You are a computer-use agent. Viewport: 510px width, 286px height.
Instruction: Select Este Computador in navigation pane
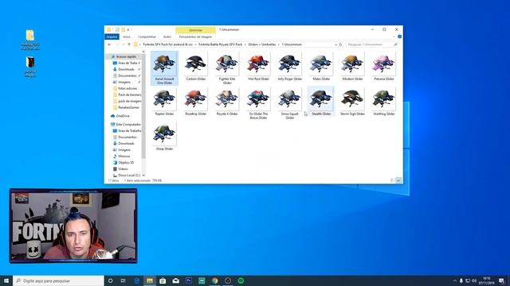(127, 124)
